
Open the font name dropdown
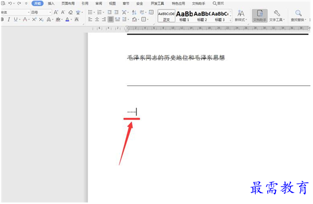coord(28,12)
